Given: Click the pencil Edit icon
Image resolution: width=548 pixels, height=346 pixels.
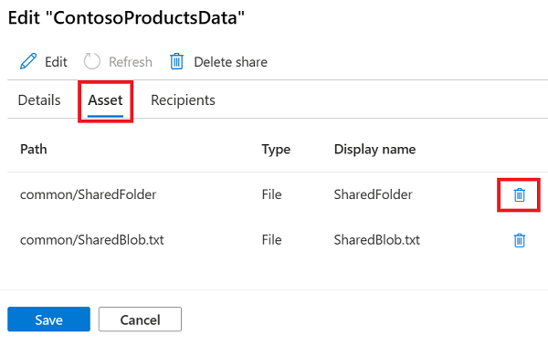Looking at the screenshot, I should point(28,61).
